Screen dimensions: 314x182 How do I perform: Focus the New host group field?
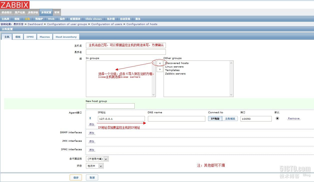coord(110,106)
